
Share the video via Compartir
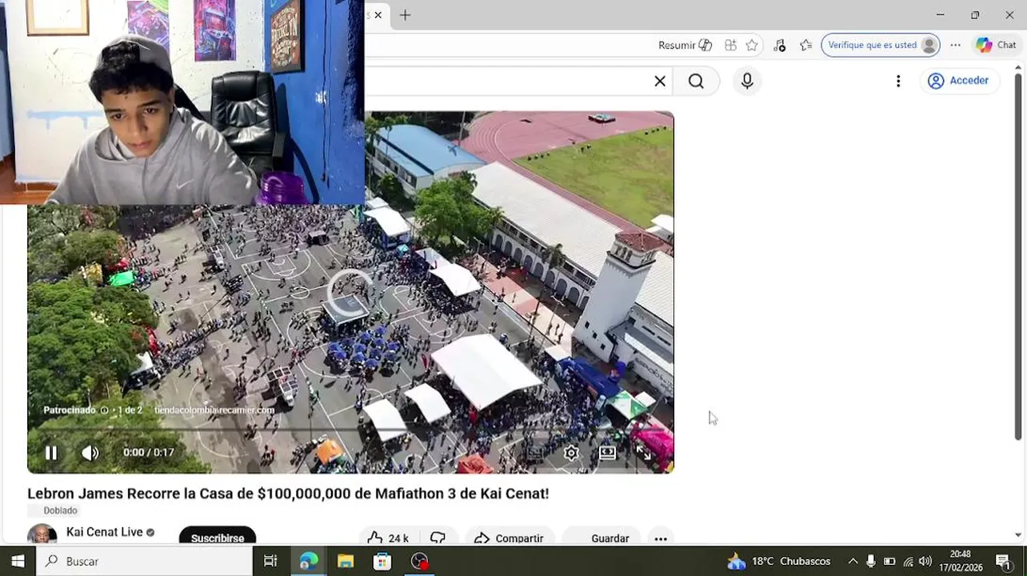point(509,538)
